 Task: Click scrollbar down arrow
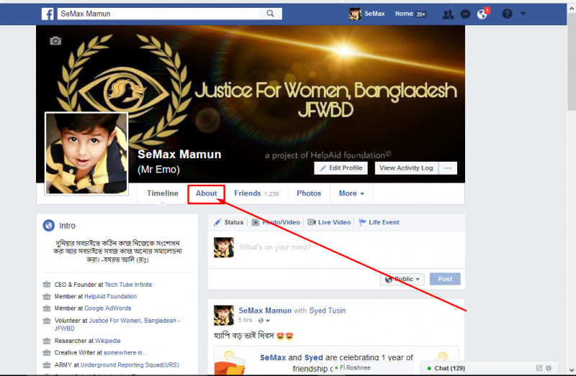pyautogui.click(x=572, y=370)
